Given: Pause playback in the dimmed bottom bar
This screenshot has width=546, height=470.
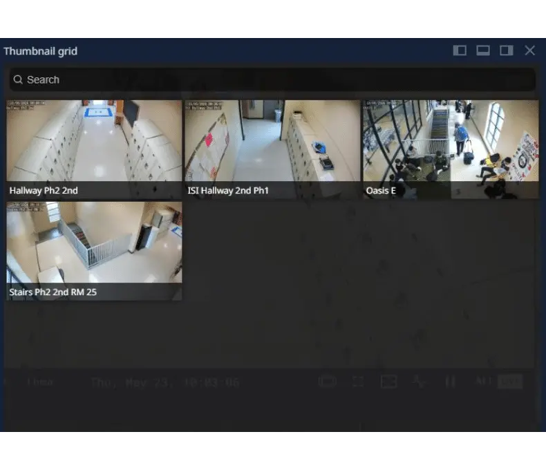Looking at the screenshot, I should tap(450, 382).
